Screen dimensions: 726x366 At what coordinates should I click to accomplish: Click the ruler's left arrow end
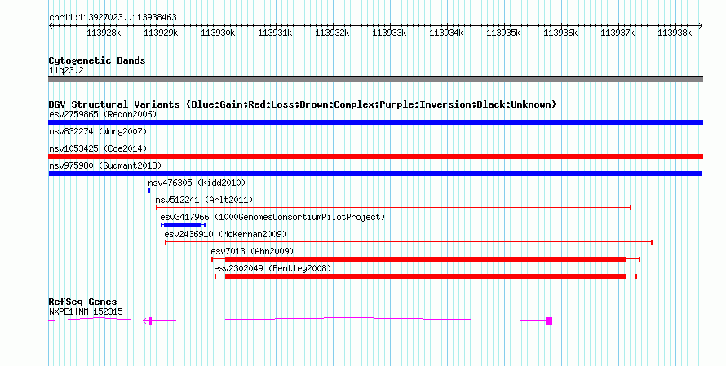click(51, 26)
